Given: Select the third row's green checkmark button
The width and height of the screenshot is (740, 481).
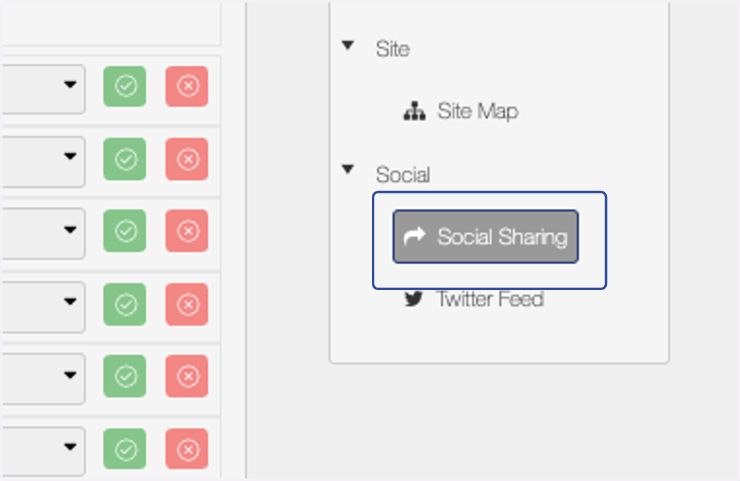Looking at the screenshot, I should pyautogui.click(x=125, y=231).
